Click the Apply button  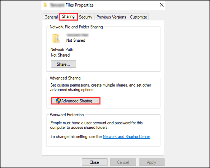click(x=151, y=162)
